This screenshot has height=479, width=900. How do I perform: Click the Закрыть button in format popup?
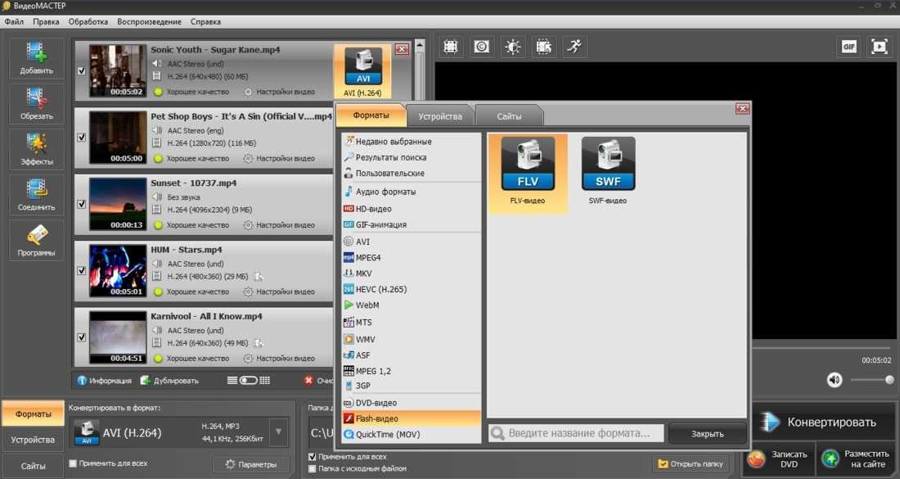coord(707,433)
